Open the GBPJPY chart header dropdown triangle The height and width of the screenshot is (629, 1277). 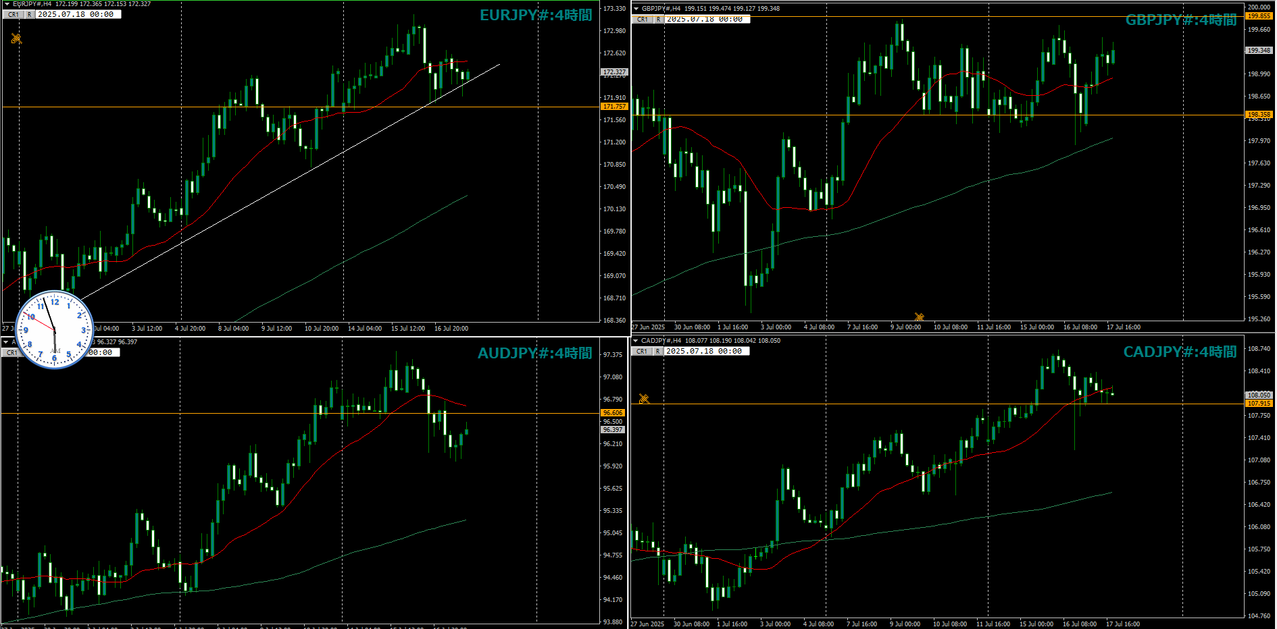[636, 9]
